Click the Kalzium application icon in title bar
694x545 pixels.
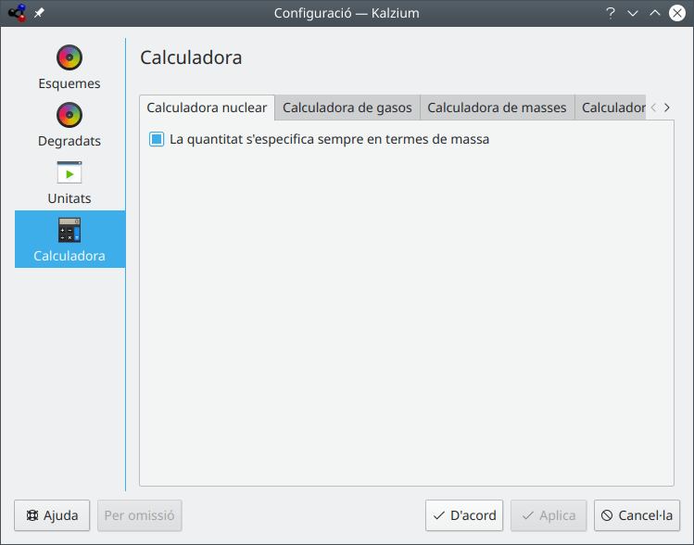coord(17,13)
